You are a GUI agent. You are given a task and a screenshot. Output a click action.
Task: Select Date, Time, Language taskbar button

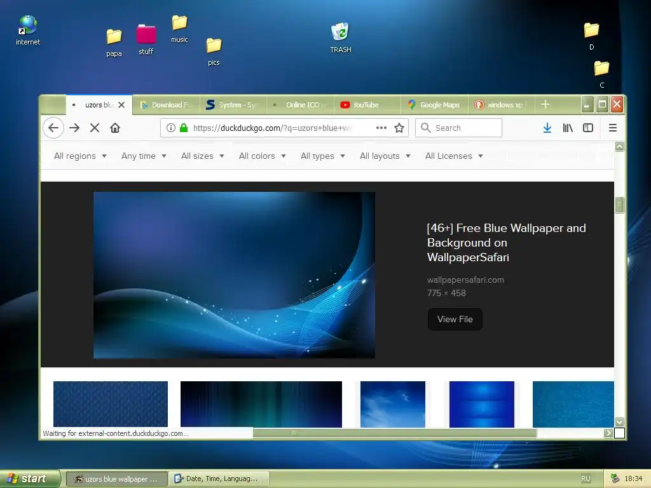coord(219,479)
